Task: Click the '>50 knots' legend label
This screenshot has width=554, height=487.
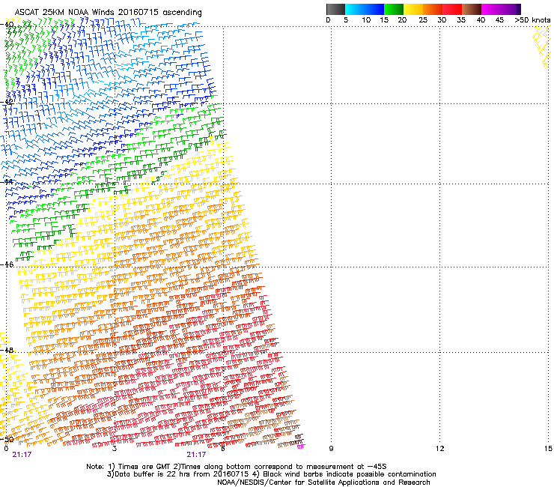Action: [532, 20]
